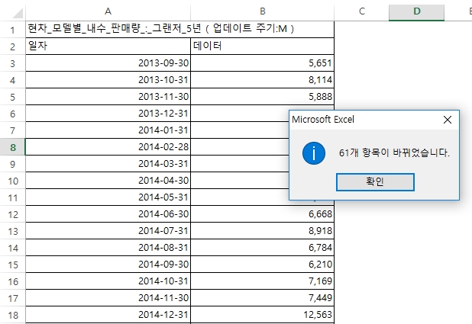
Task: Select data cell 12,563
Action: coord(262,315)
